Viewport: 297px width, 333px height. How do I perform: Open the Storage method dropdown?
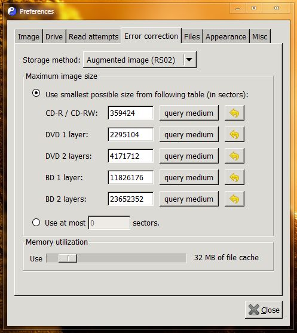tap(140, 60)
